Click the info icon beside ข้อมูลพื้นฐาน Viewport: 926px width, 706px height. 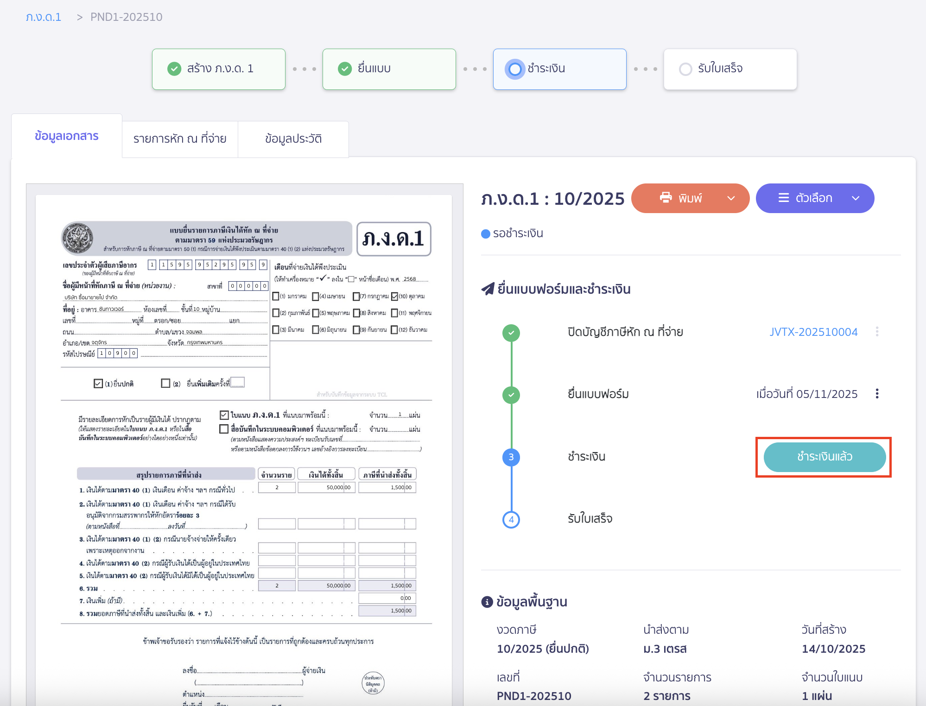[486, 601]
